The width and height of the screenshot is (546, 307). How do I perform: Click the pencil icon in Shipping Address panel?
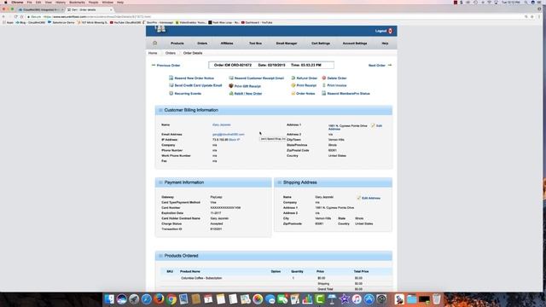(358, 198)
